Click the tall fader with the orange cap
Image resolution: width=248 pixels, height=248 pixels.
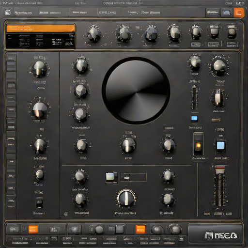tap(219, 186)
